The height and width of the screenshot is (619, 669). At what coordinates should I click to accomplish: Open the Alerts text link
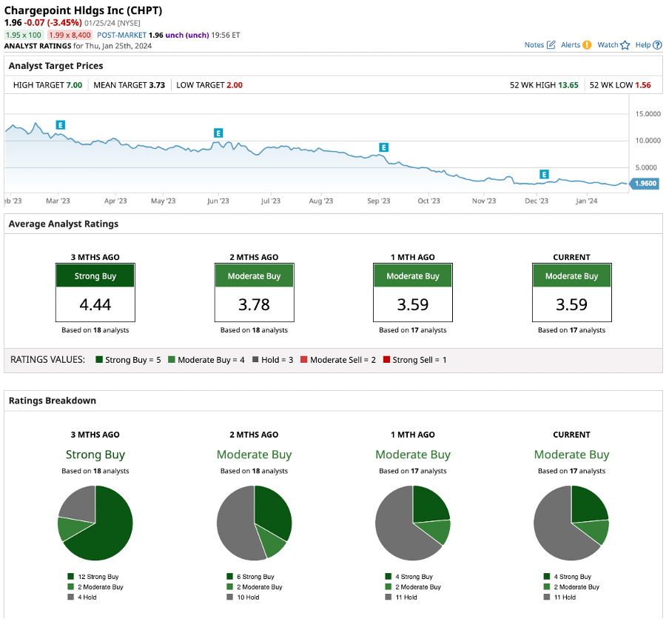tap(570, 45)
